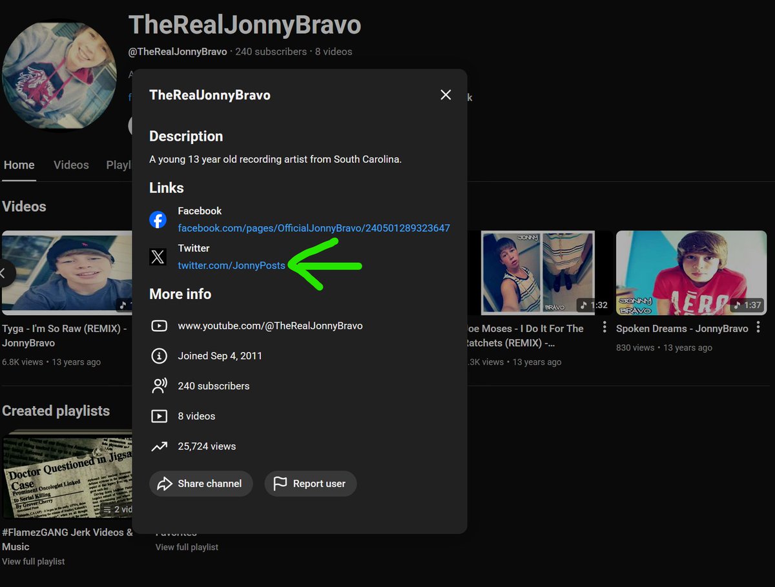
Task: Click the Report user flag icon
Action: click(280, 484)
